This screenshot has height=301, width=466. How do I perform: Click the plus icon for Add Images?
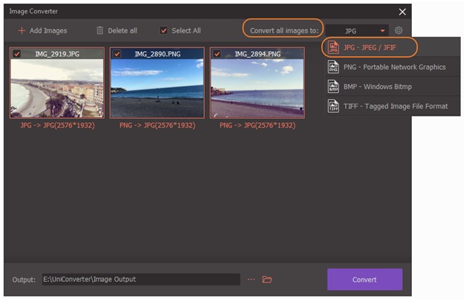point(22,30)
